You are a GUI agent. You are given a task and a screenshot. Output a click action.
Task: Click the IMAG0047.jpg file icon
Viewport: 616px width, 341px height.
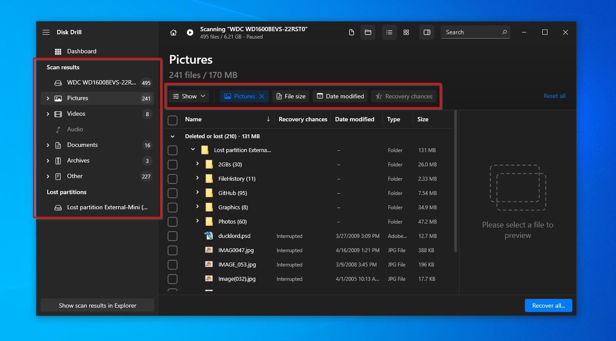(x=209, y=250)
